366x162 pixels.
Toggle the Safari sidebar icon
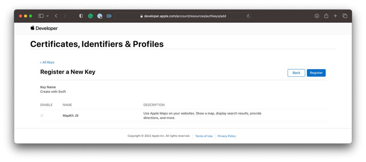coord(41,16)
